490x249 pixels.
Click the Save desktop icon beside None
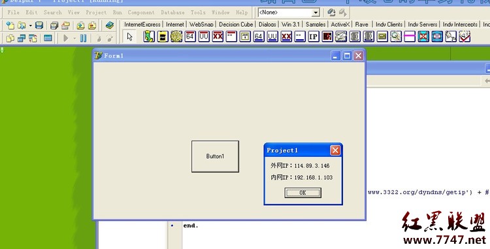[331, 12]
